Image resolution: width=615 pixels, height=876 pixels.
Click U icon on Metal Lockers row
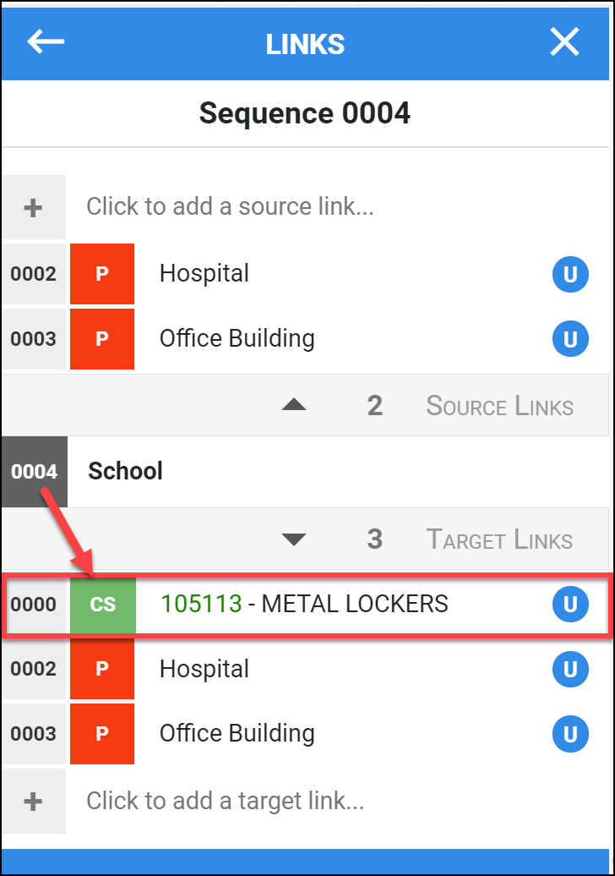coord(570,604)
